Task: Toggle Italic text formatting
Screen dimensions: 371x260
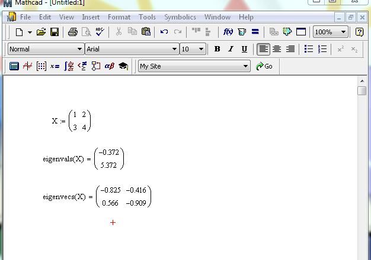Action: tap(231, 49)
